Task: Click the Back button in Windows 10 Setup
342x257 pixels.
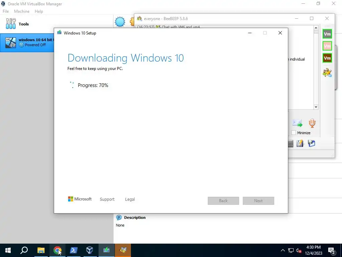Action: (223, 201)
